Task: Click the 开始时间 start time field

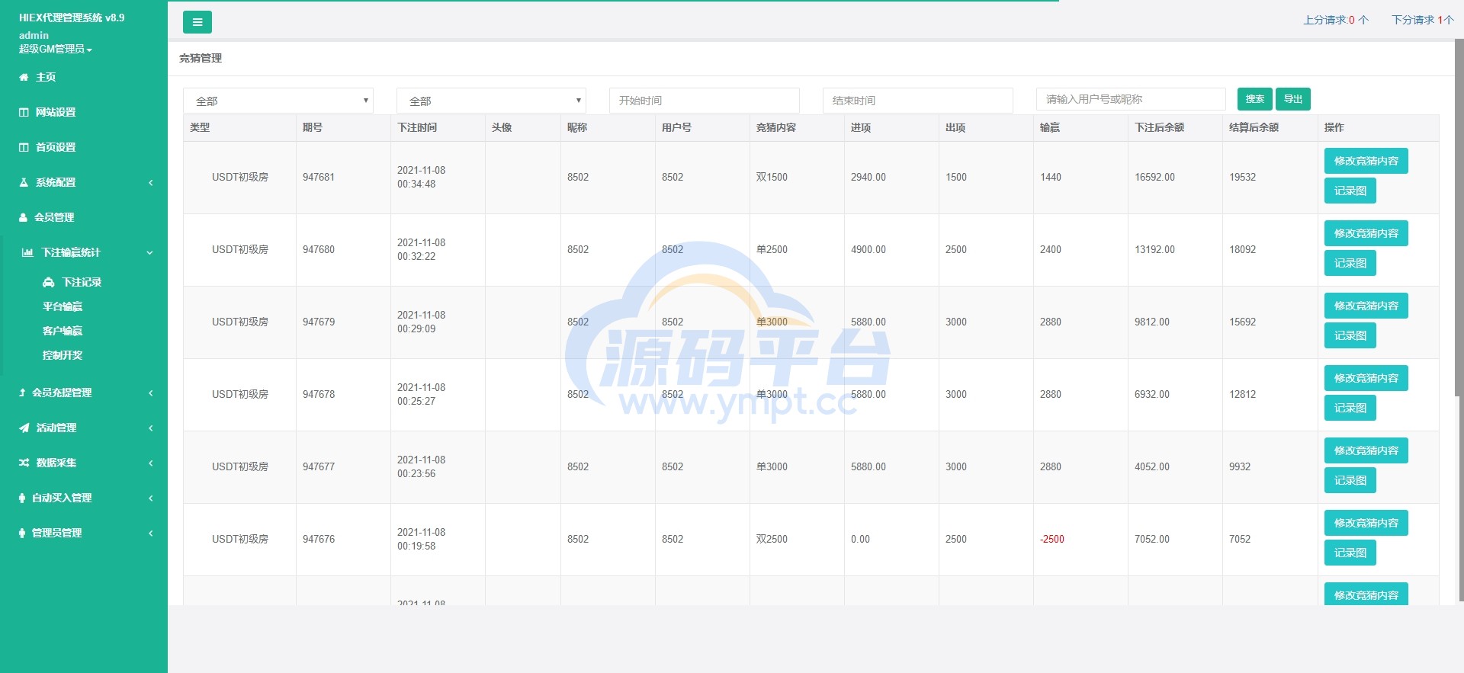Action: [704, 101]
